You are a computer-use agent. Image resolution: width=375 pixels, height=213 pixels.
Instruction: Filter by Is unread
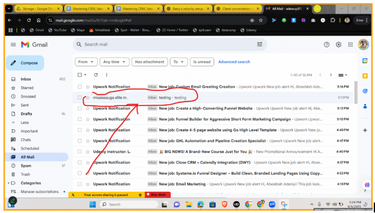(202, 62)
